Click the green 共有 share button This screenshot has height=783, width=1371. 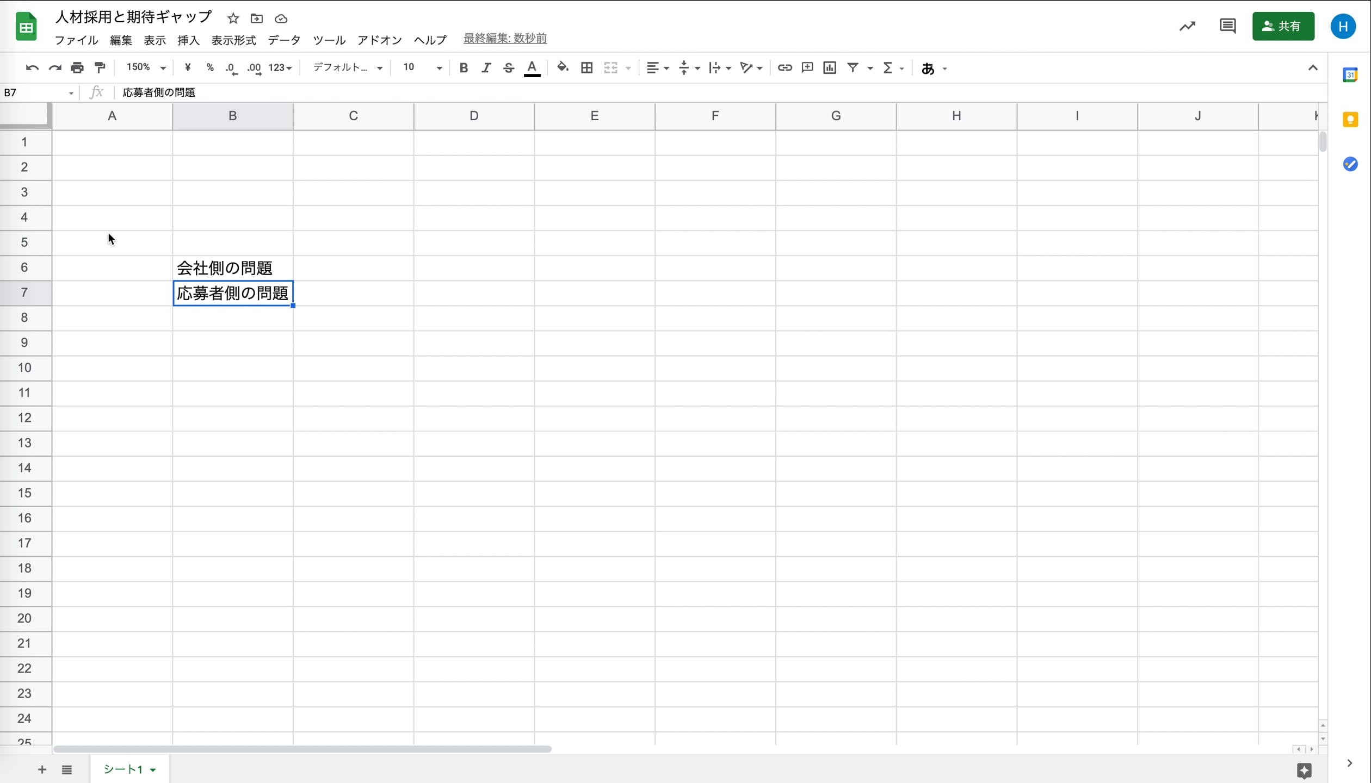(1283, 26)
